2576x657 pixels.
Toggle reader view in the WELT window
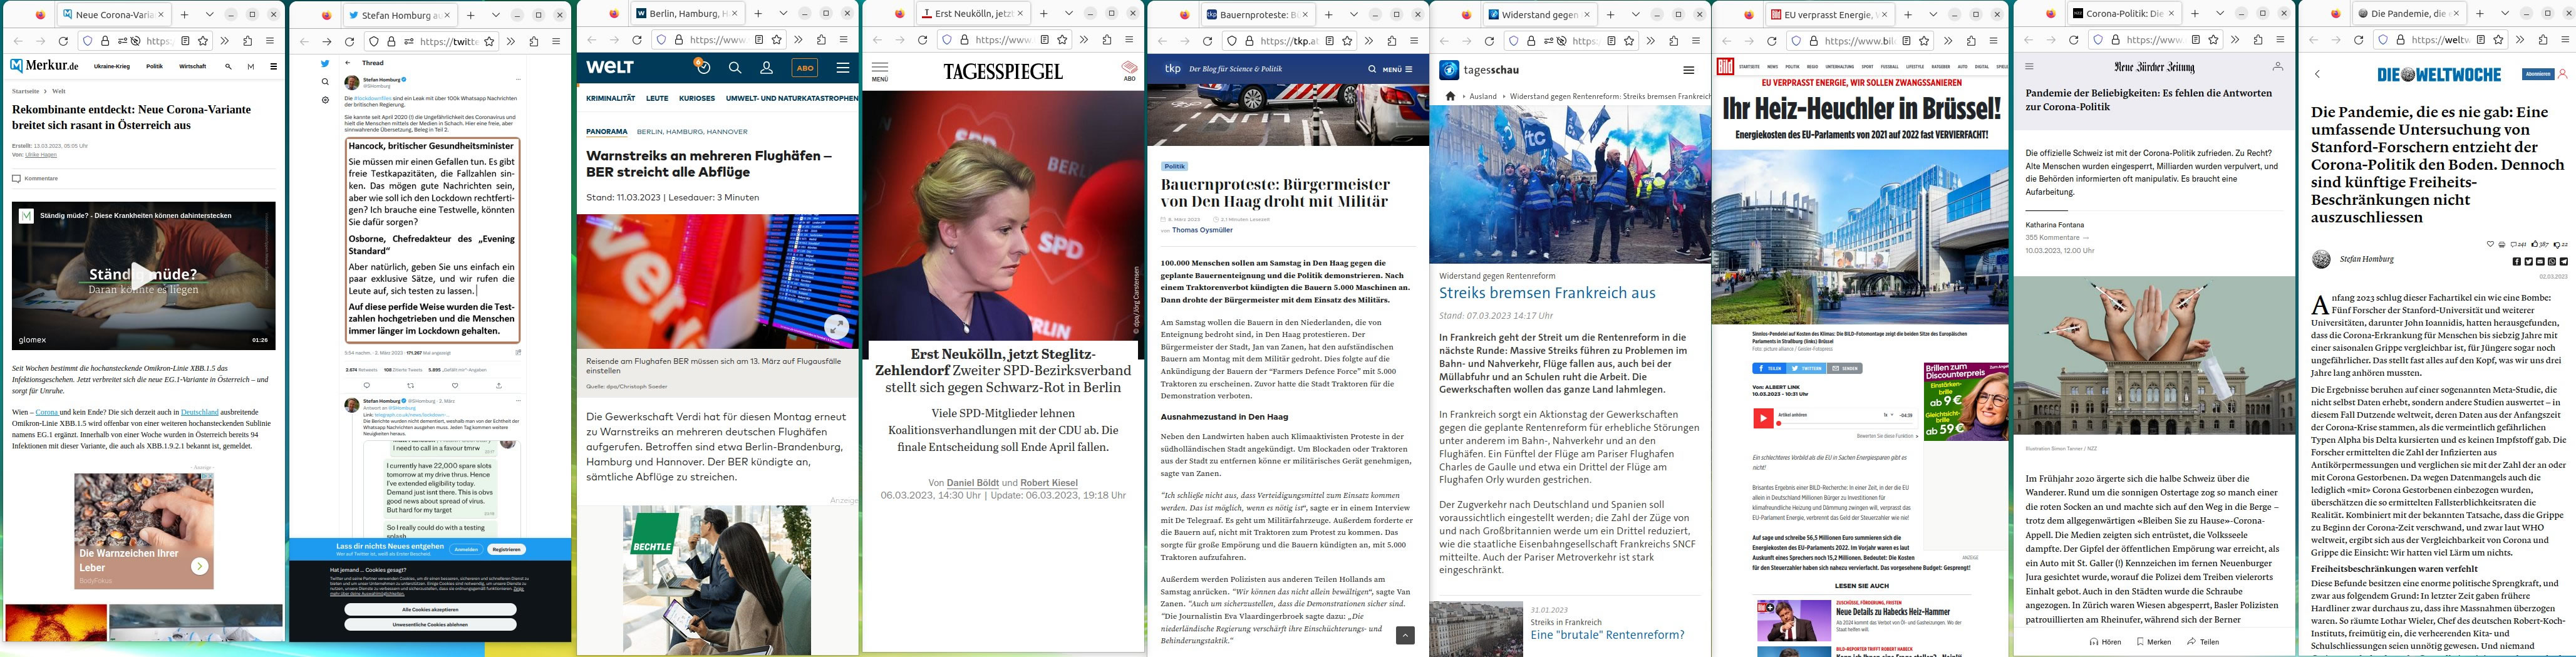tap(759, 41)
